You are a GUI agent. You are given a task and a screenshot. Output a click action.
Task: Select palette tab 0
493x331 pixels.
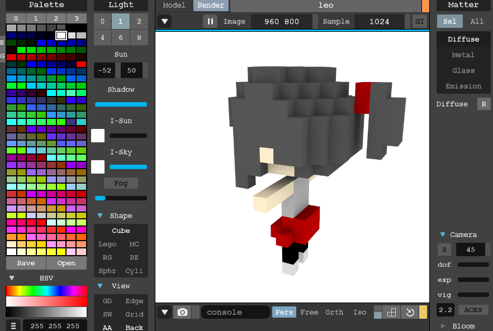pyautogui.click(x=16, y=18)
